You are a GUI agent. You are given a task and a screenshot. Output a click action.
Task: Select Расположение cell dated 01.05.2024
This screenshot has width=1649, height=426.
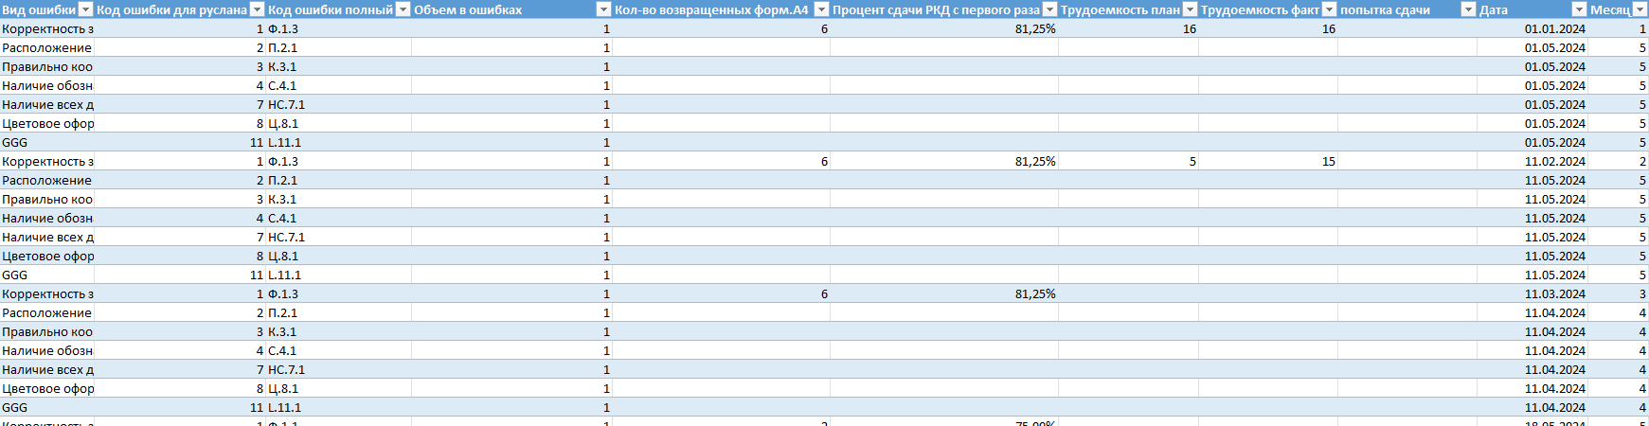tap(47, 47)
